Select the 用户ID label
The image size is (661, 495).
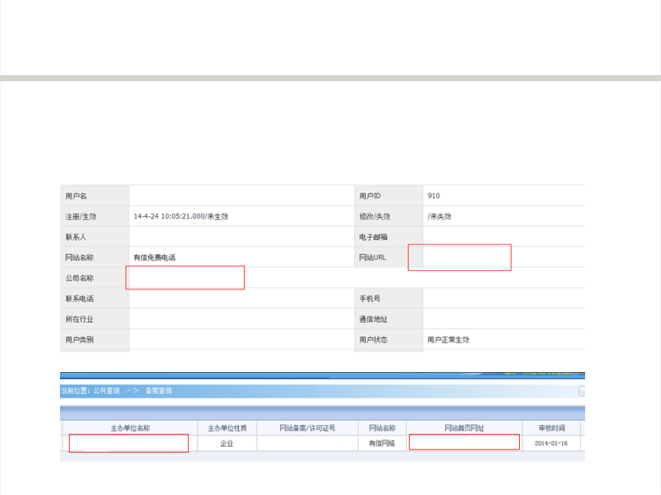tap(370, 196)
